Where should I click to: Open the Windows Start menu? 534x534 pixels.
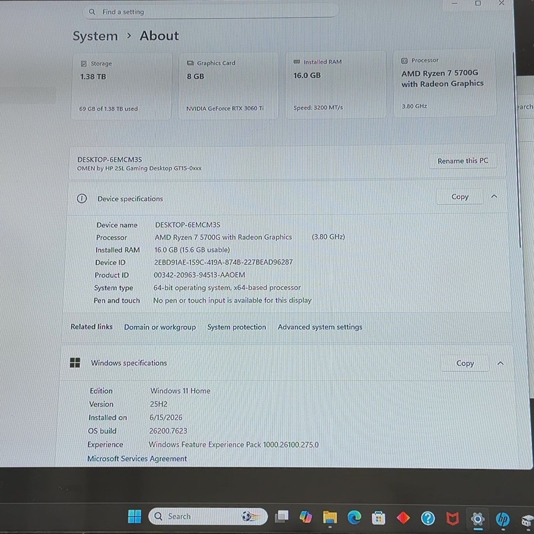pos(134,516)
